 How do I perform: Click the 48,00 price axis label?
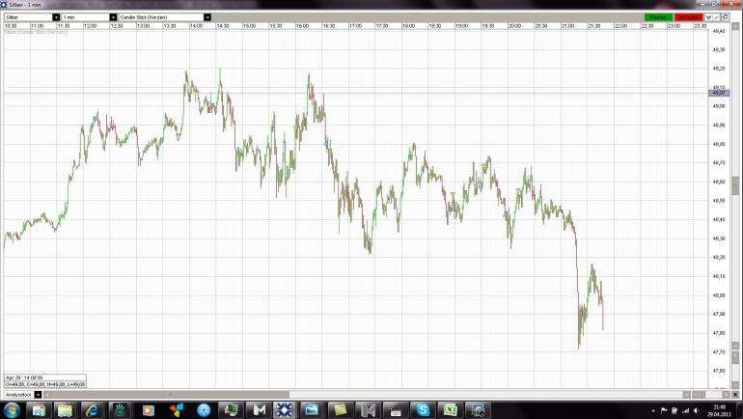click(x=719, y=294)
